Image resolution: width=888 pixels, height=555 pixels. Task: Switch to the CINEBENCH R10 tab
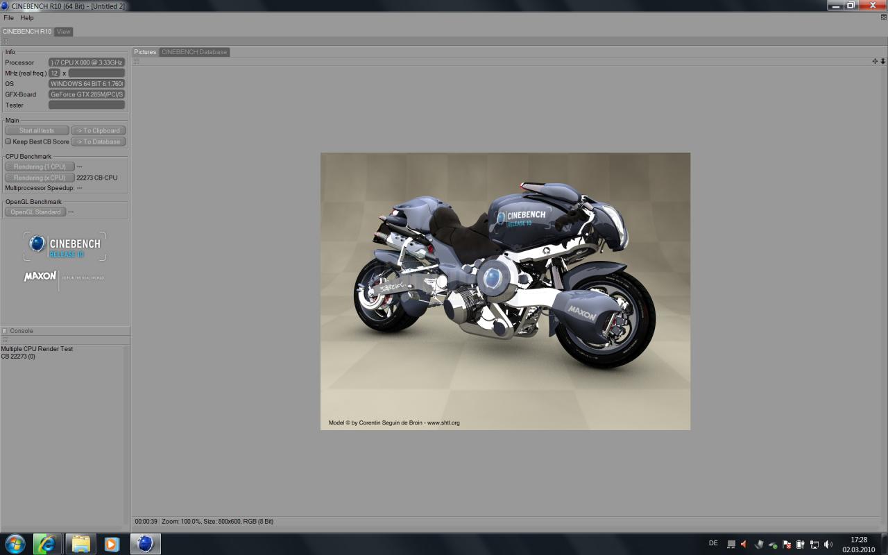pyautogui.click(x=27, y=32)
